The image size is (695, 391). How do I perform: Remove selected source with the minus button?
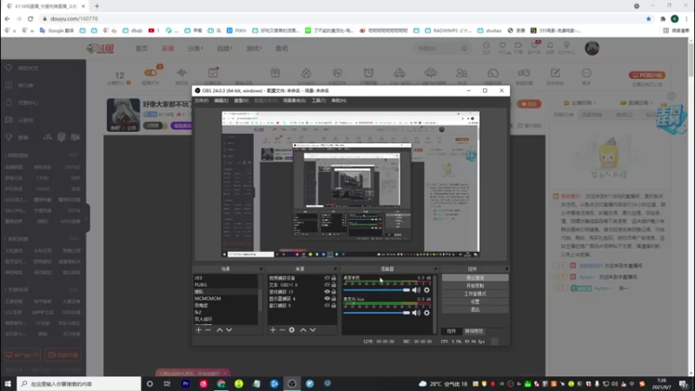[281, 330]
